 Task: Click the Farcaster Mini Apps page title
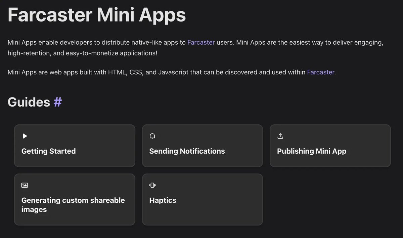(x=96, y=15)
